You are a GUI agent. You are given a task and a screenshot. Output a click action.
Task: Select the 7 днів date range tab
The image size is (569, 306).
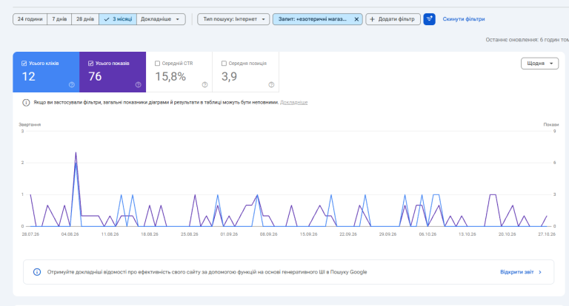click(x=59, y=19)
